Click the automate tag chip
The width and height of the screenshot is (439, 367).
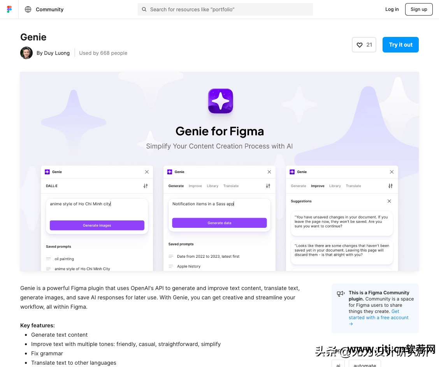365,364
